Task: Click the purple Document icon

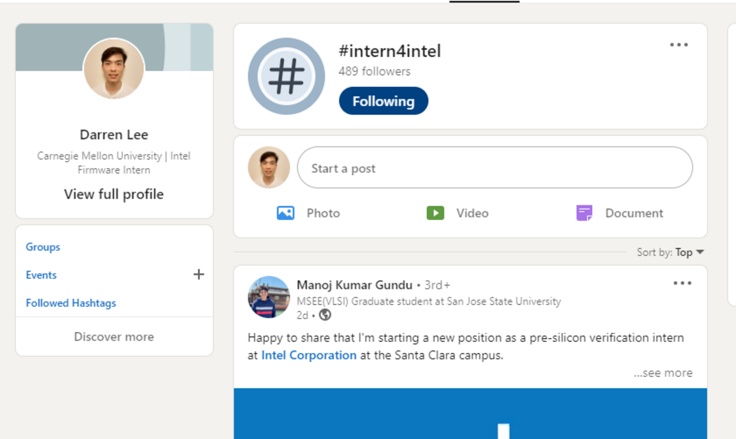Action: point(584,213)
